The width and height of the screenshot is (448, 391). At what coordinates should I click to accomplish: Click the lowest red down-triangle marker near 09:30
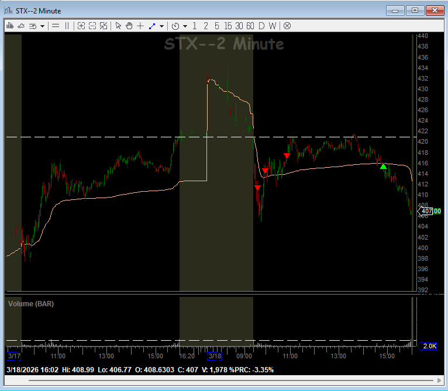click(257, 188)
